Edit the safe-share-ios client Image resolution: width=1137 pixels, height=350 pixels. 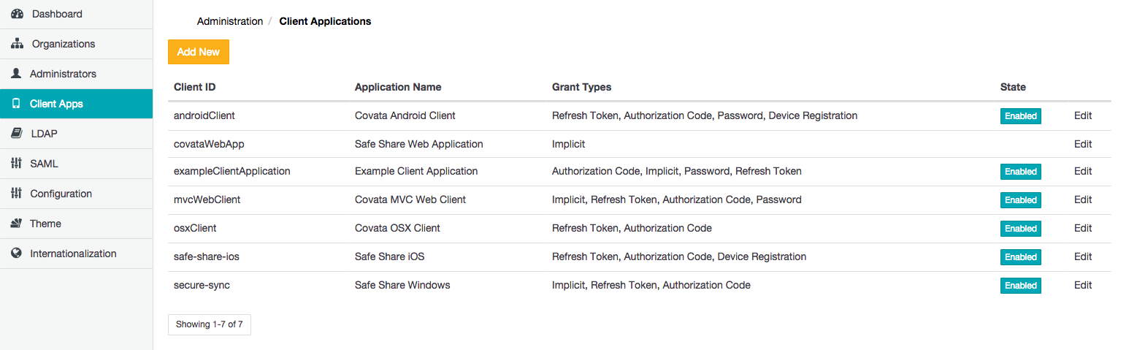click(x=1083, y=256)
